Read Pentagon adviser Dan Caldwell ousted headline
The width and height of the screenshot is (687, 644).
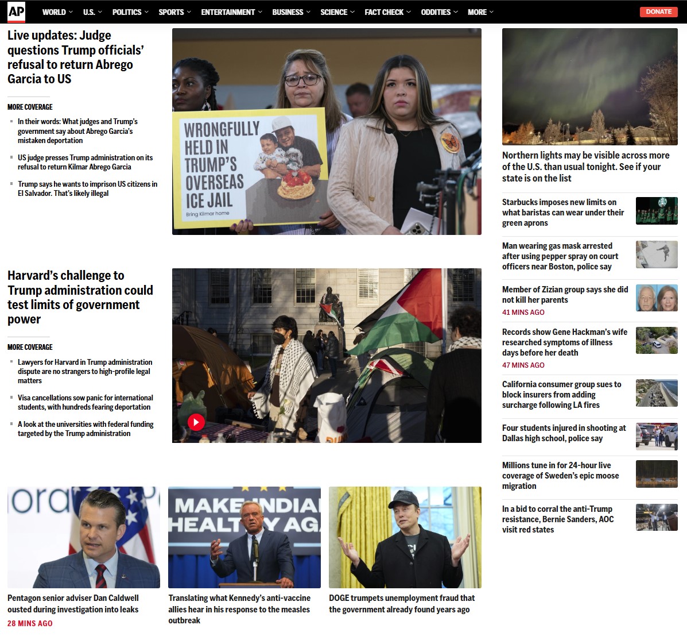[x=73, y=604]
